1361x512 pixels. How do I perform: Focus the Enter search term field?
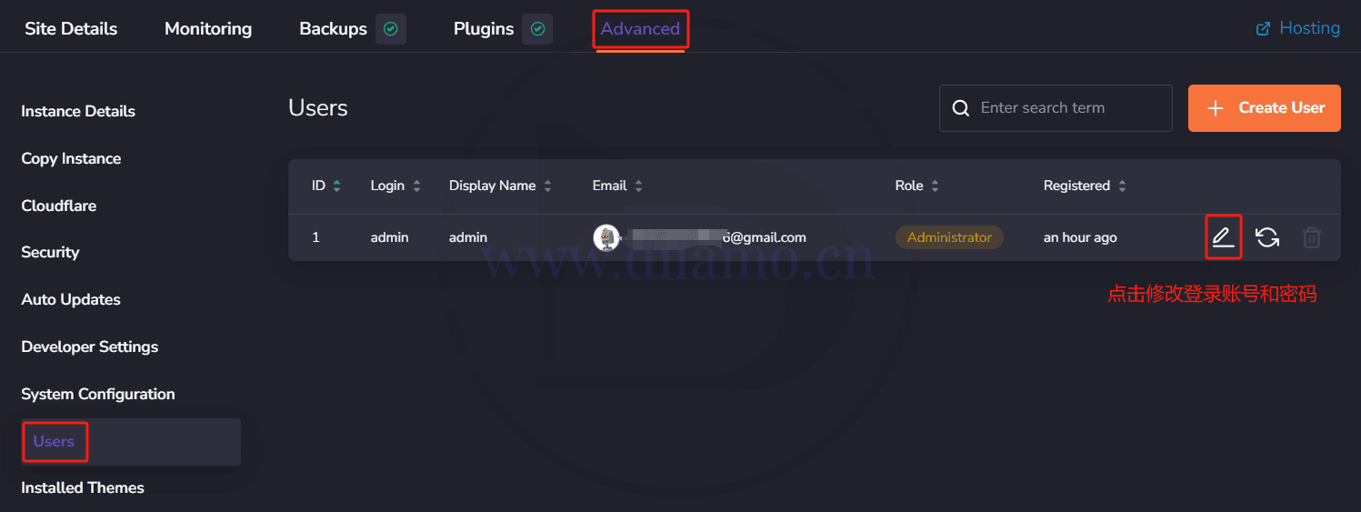pyautogui.click(x=1056, y=108)
